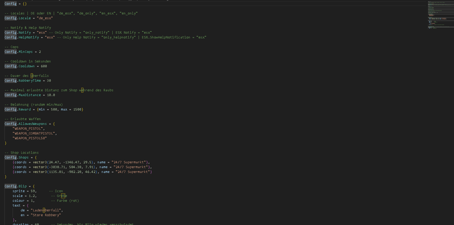454x225 pixels.
Task: Click the RobberyTime value 30
Action: point(49,81)
